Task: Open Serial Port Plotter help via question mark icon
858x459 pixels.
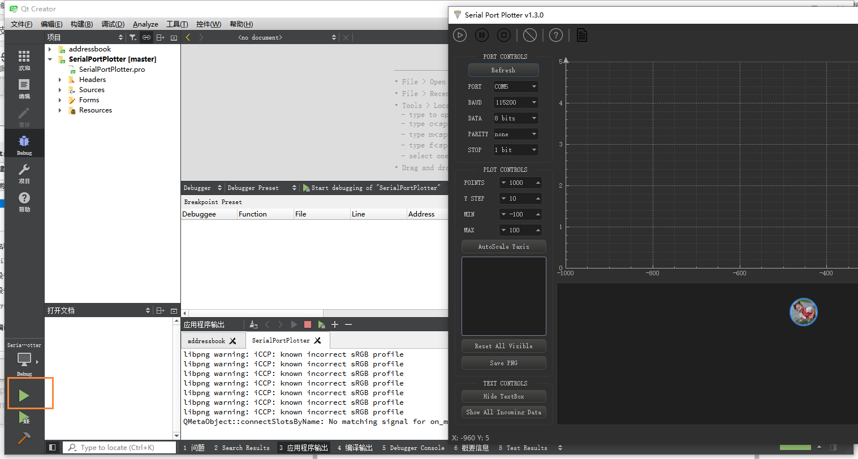Action: 556,34
